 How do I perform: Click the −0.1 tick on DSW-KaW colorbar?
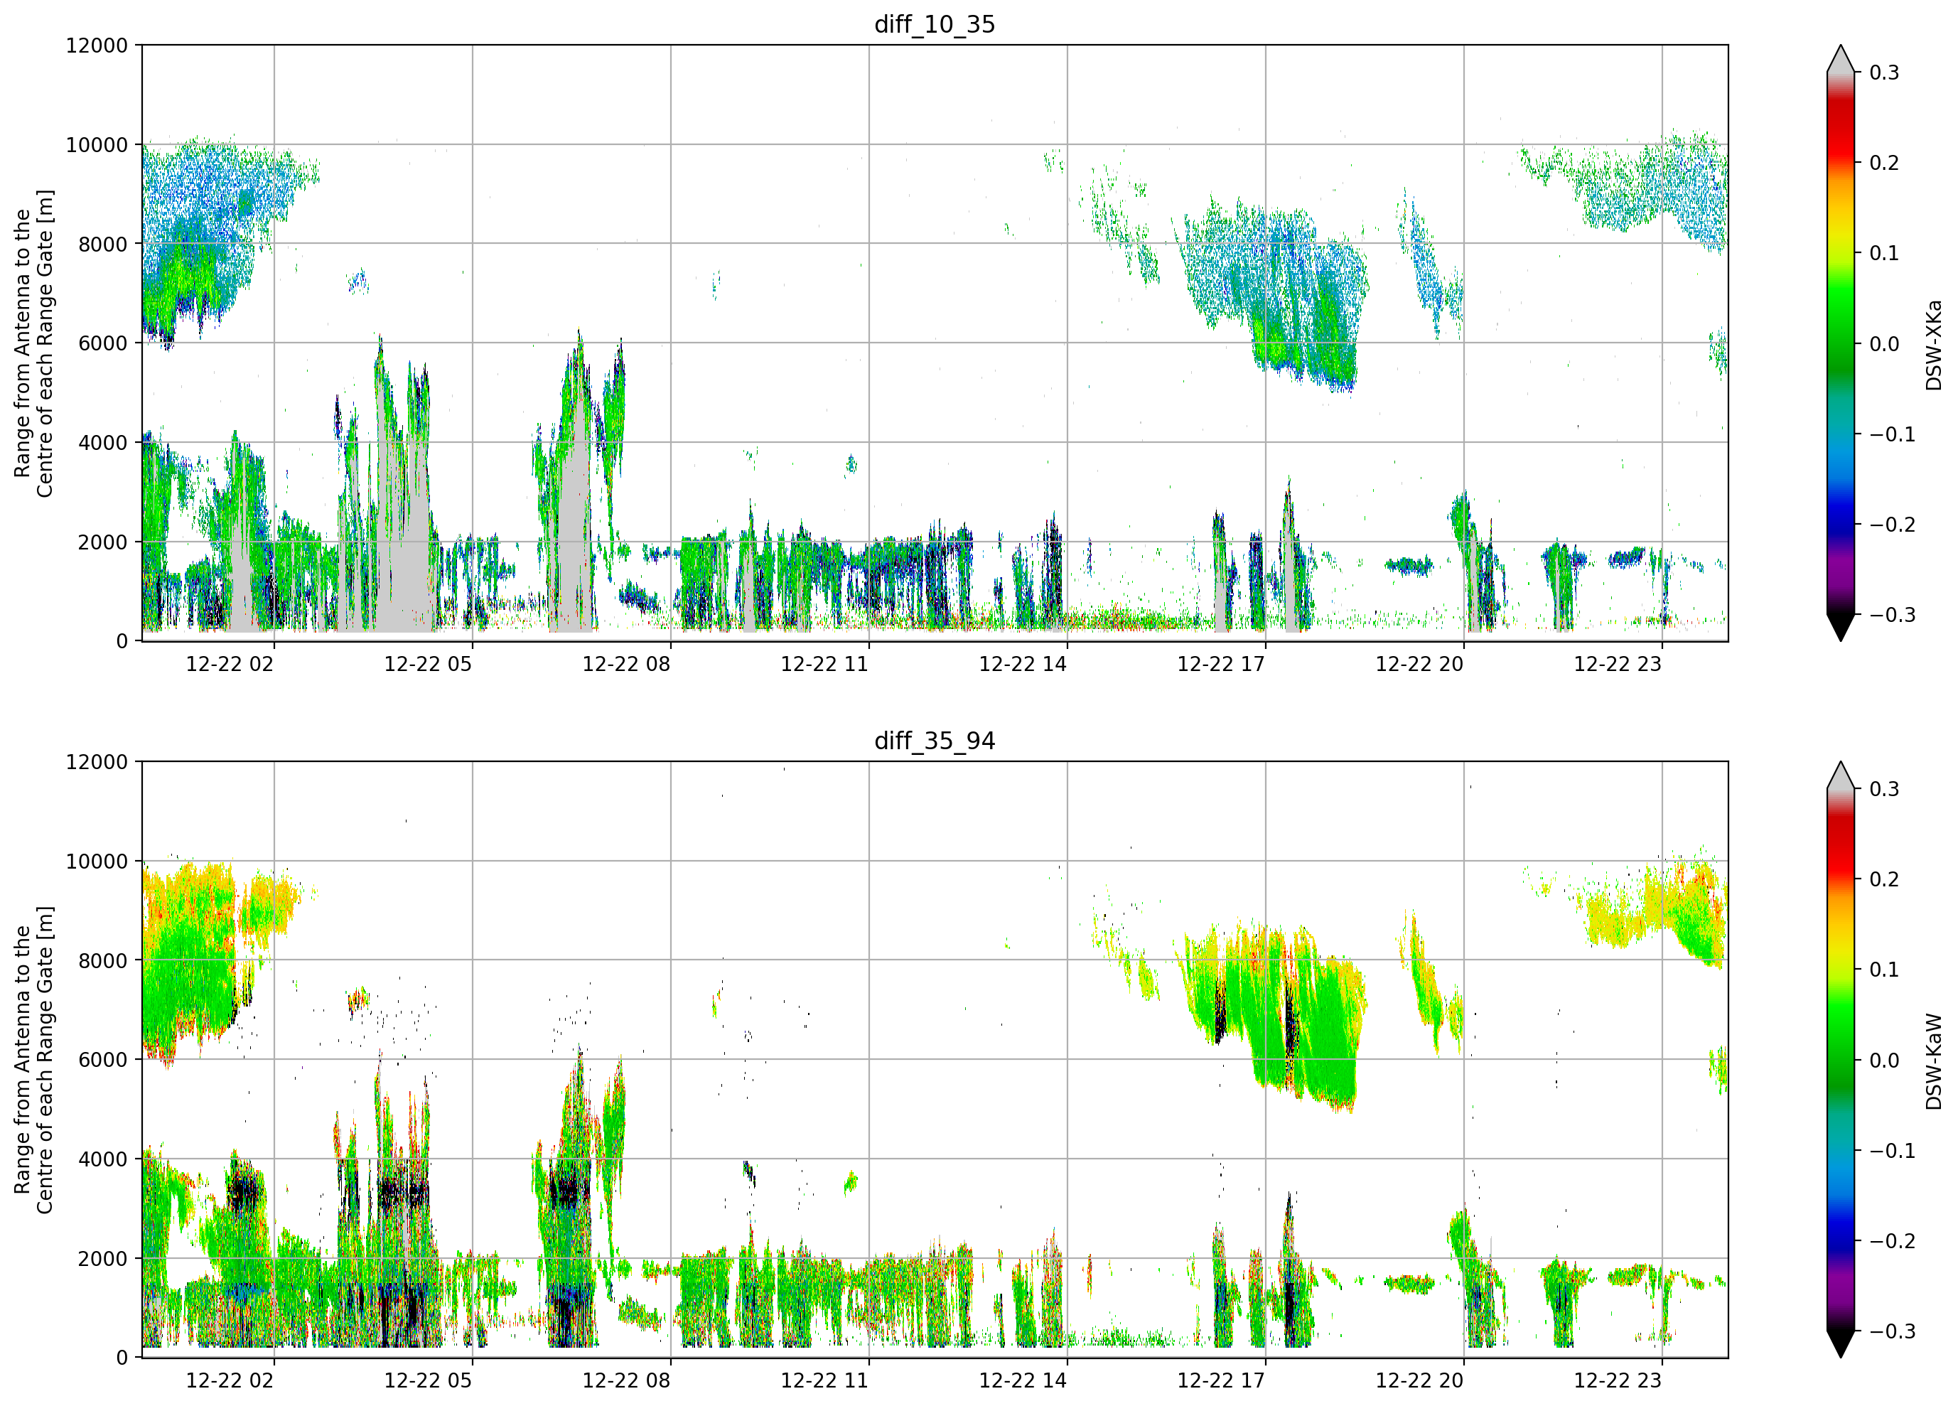(x=1893, y=1152)
